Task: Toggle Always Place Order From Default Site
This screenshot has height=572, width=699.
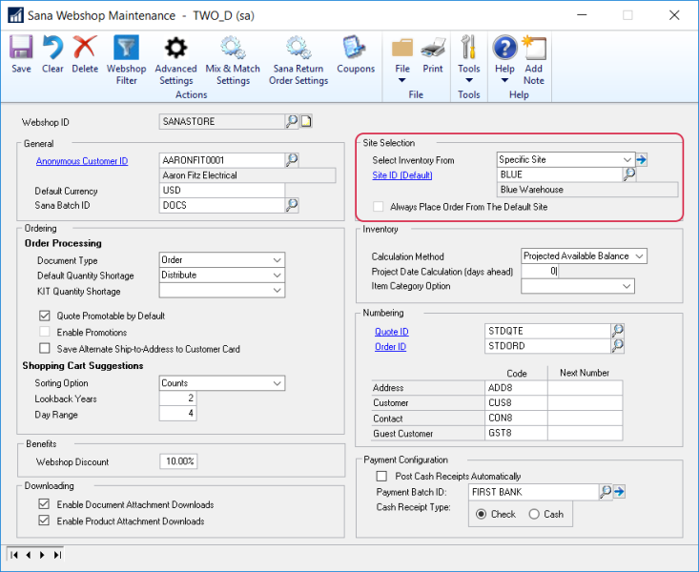Action: point(378,207)
